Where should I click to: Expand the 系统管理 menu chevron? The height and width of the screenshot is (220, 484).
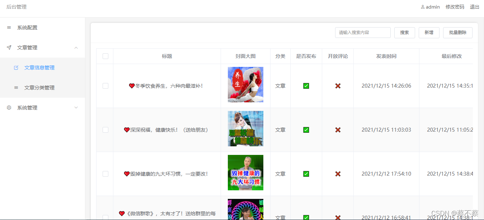pyautogui.click(x=76, y=108)
